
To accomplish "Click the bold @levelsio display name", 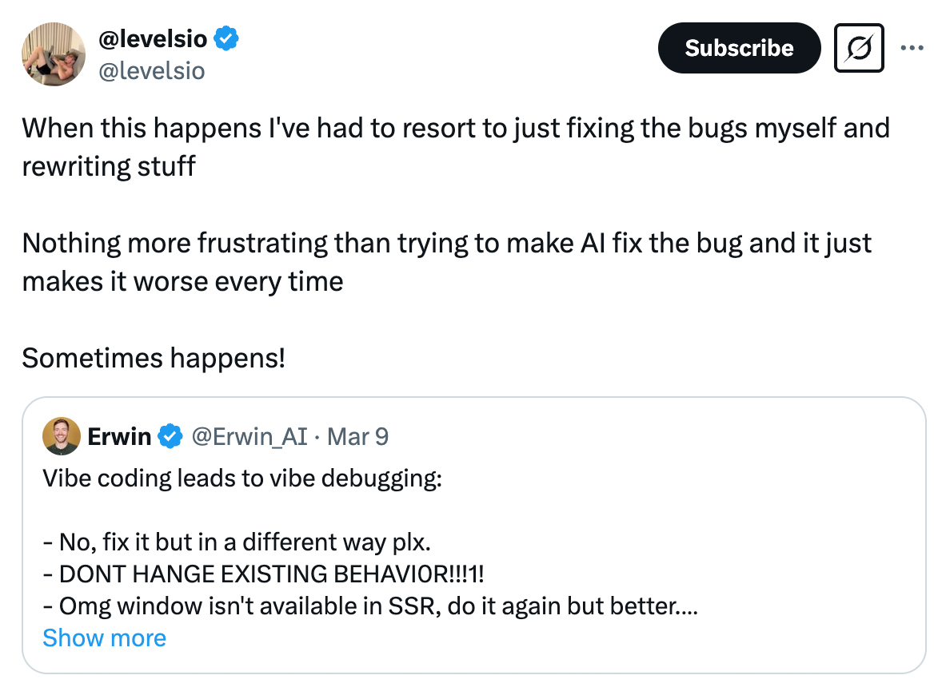I will tap(153, 38).
